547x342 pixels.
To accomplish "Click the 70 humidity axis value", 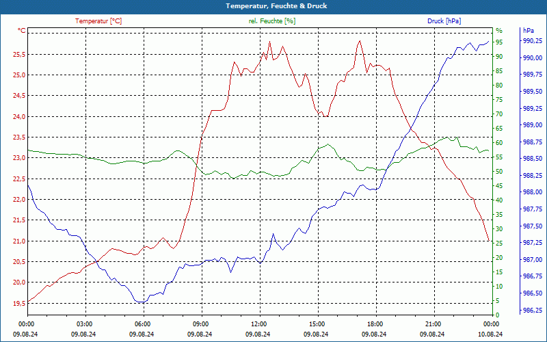I will tap(499, 114).
